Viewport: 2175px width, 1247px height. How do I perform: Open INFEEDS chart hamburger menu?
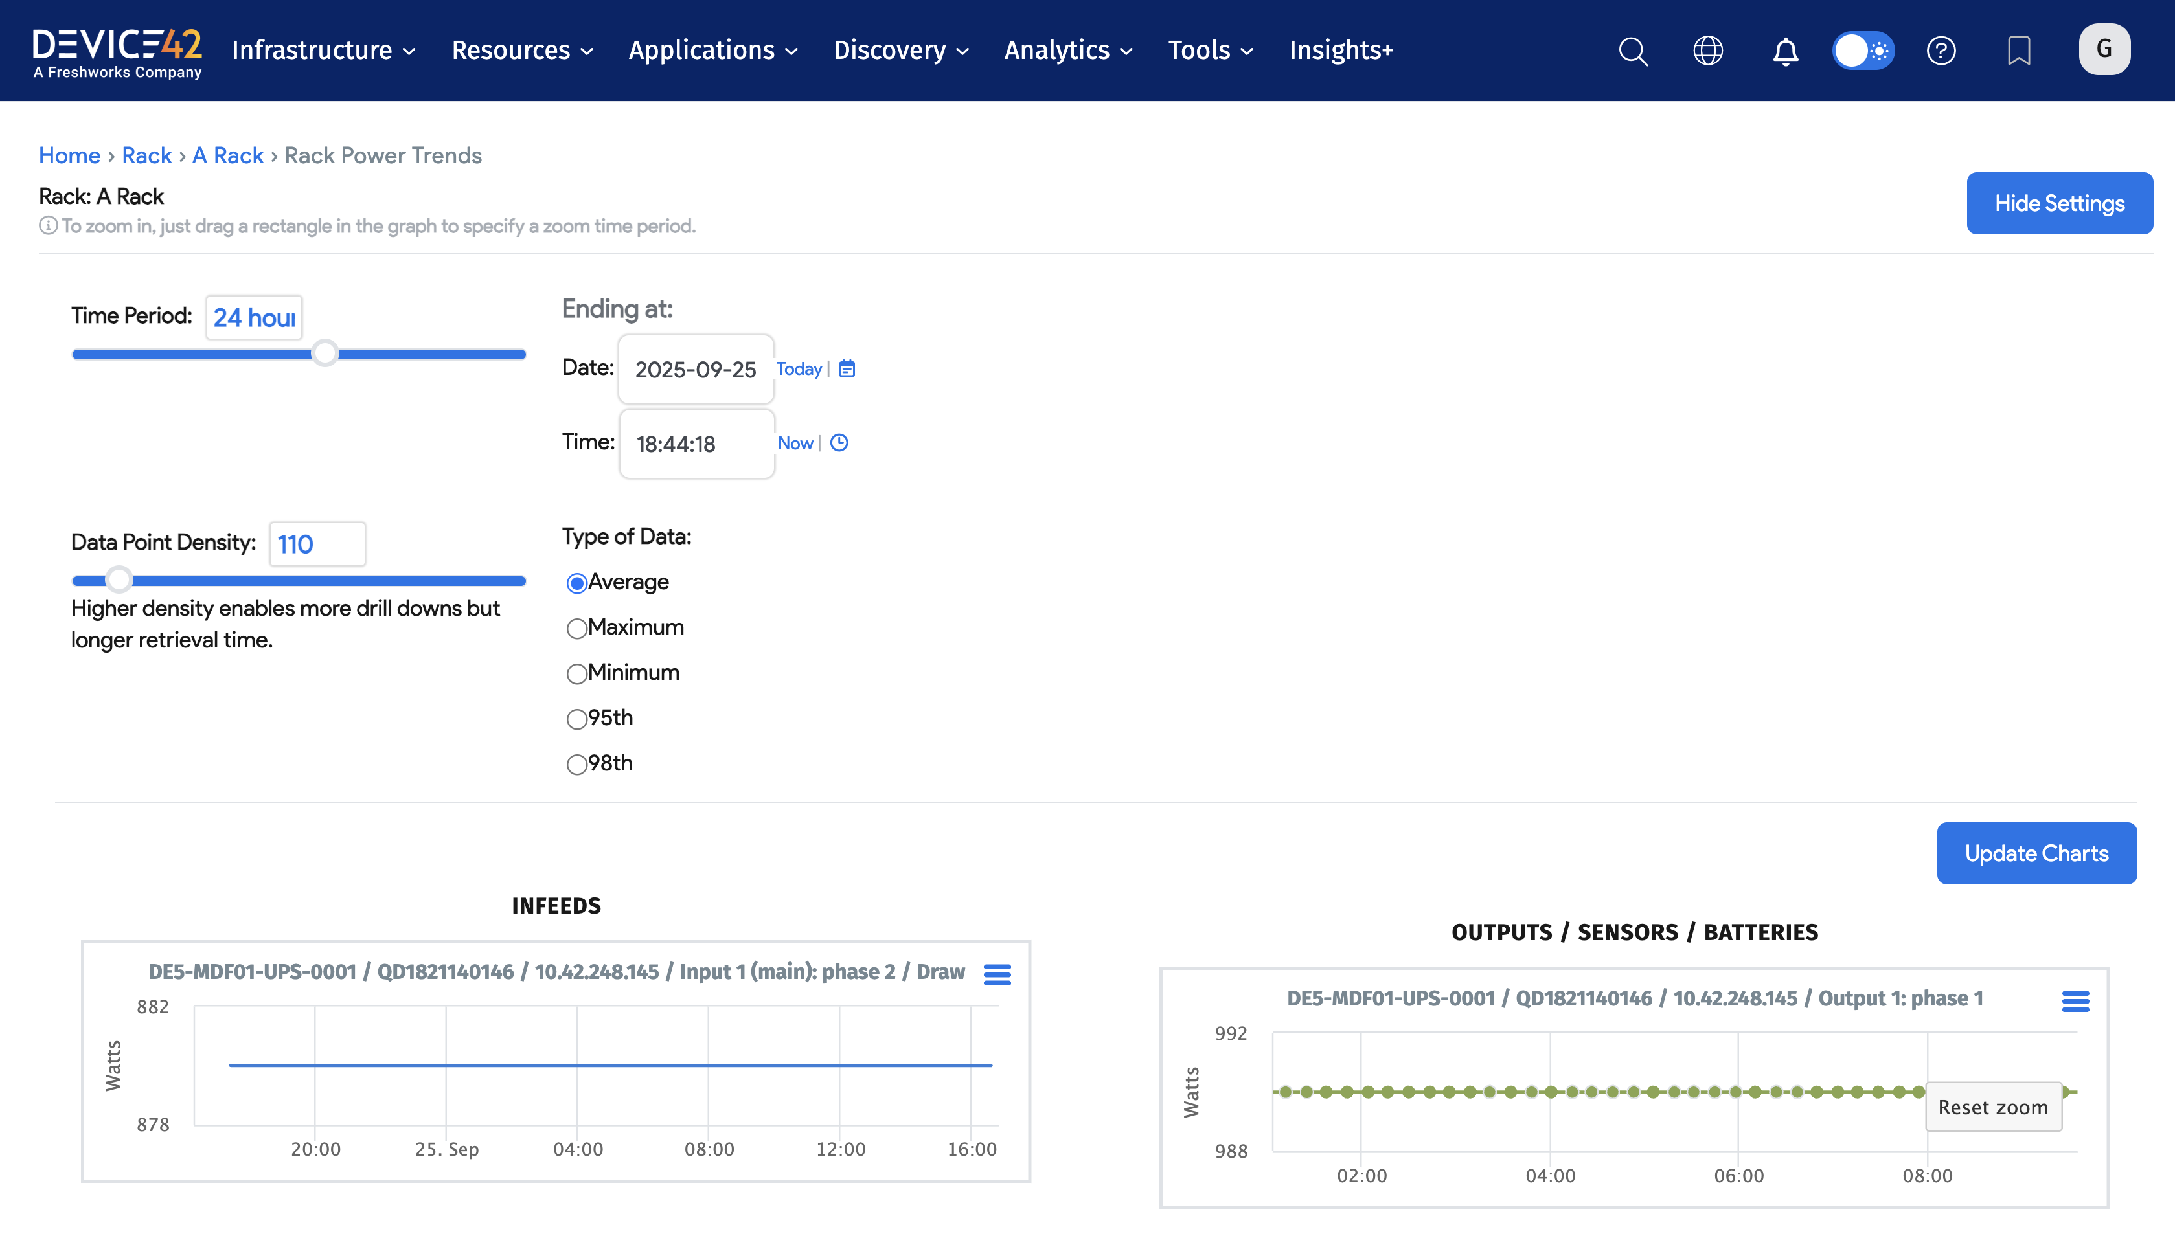tap(997, 974)
